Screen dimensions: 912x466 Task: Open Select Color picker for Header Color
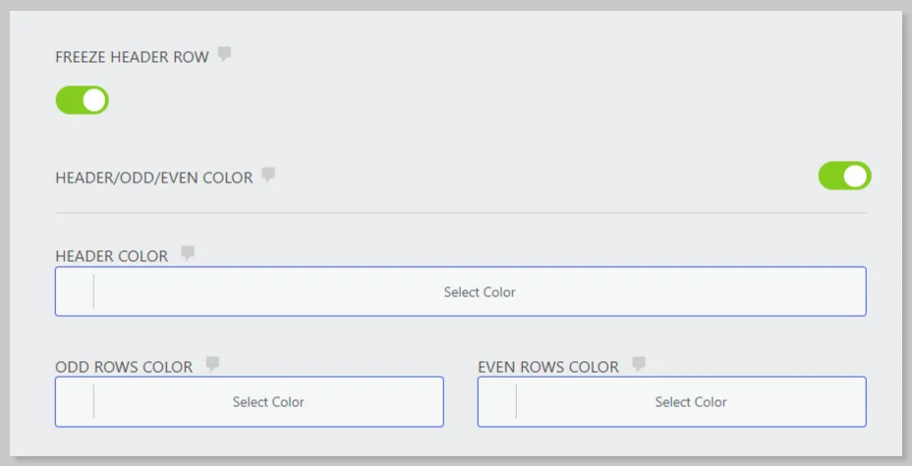coord(480,291)
